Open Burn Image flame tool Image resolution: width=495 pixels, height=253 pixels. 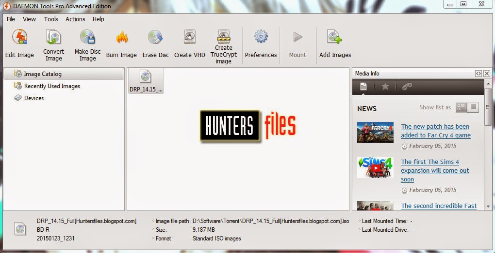click(121, 44)
